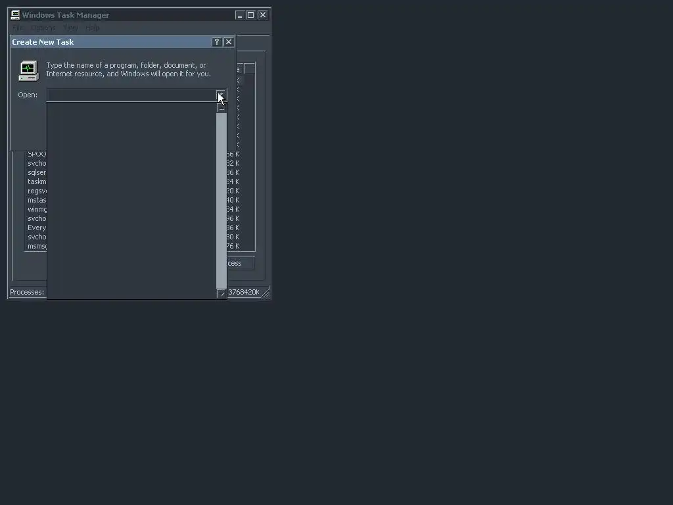Select the sqlser process row
This screenshot has width=673, height=505.
pos(37,173)
